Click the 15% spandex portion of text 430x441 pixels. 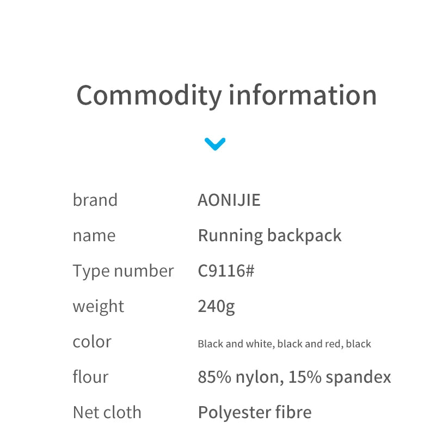(x=339, y=377)
